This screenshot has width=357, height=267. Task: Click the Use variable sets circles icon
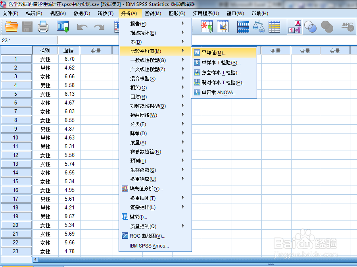click(310, 27)
